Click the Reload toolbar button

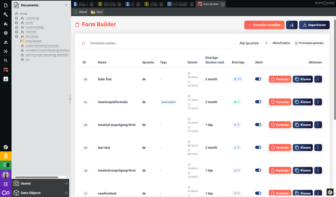pyautogui.click(x=80, y=12)
